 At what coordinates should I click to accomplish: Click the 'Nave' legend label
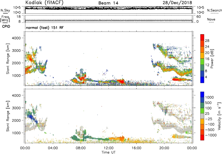[211, 19]
